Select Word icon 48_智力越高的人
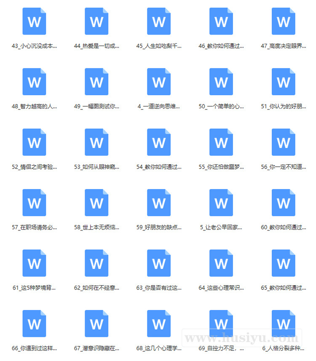 34,82
